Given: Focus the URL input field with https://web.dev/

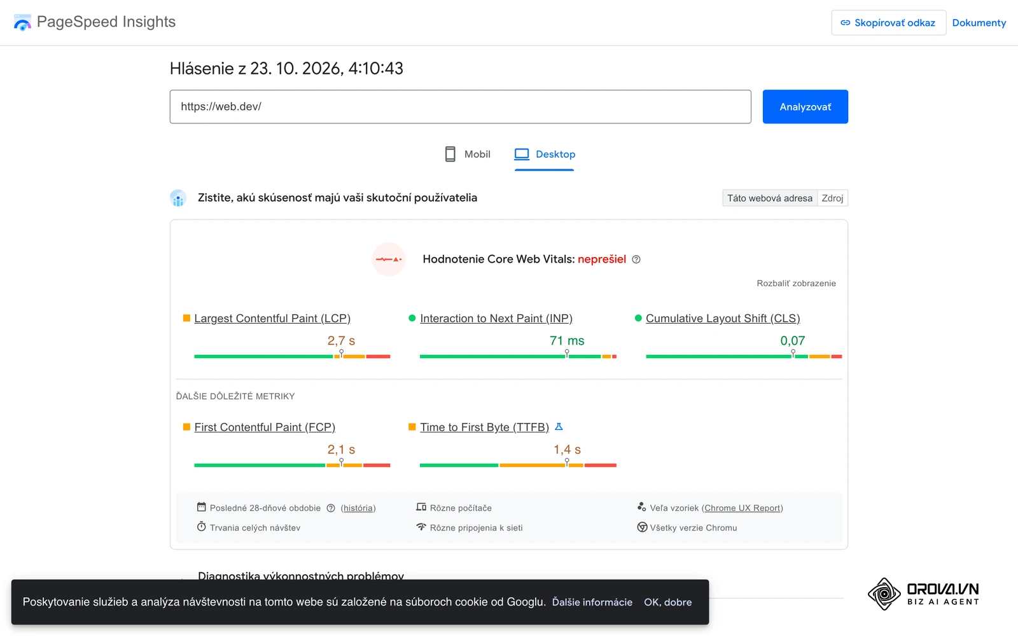Looking at the screenshot, I should click(461, 107).
